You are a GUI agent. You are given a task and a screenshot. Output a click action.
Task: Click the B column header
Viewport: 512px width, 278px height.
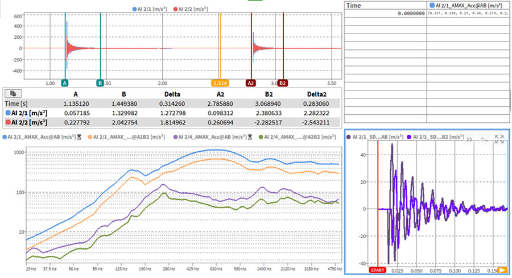pos(124,94)
